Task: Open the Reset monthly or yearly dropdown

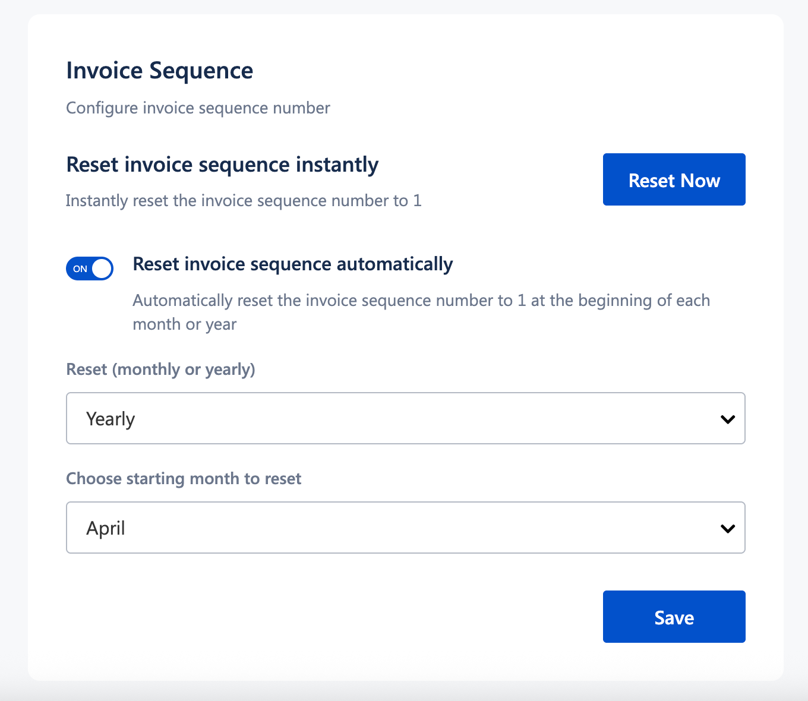Action: point(405,418)
